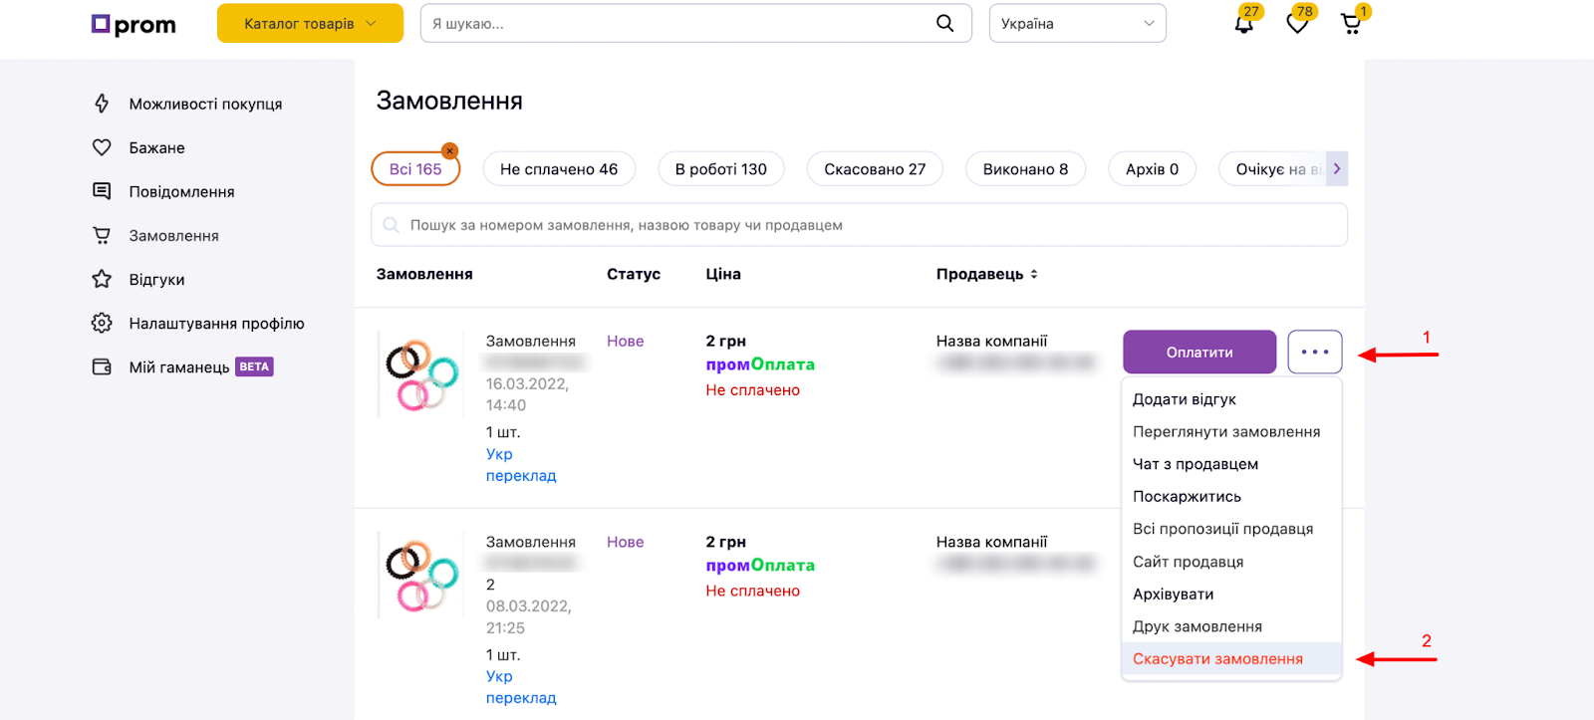This screenshot has width=1594, height=720.
Task: Open Мій гаманець wallet in sidebar
Action: pos(179,367)
